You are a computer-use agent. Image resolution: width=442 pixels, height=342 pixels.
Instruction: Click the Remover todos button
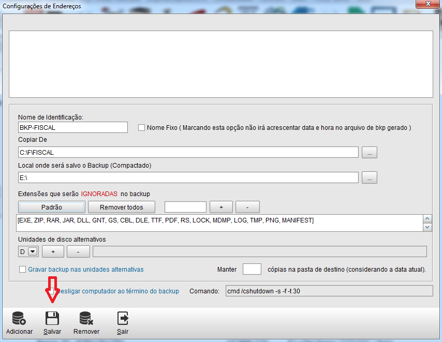(x=122, y=207)
